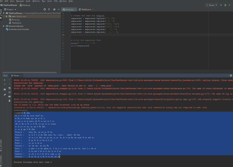The height and width of the screenshot is (167, 233).
Task: Open Run panel settings gear
Action: click(x=231, y=75)
